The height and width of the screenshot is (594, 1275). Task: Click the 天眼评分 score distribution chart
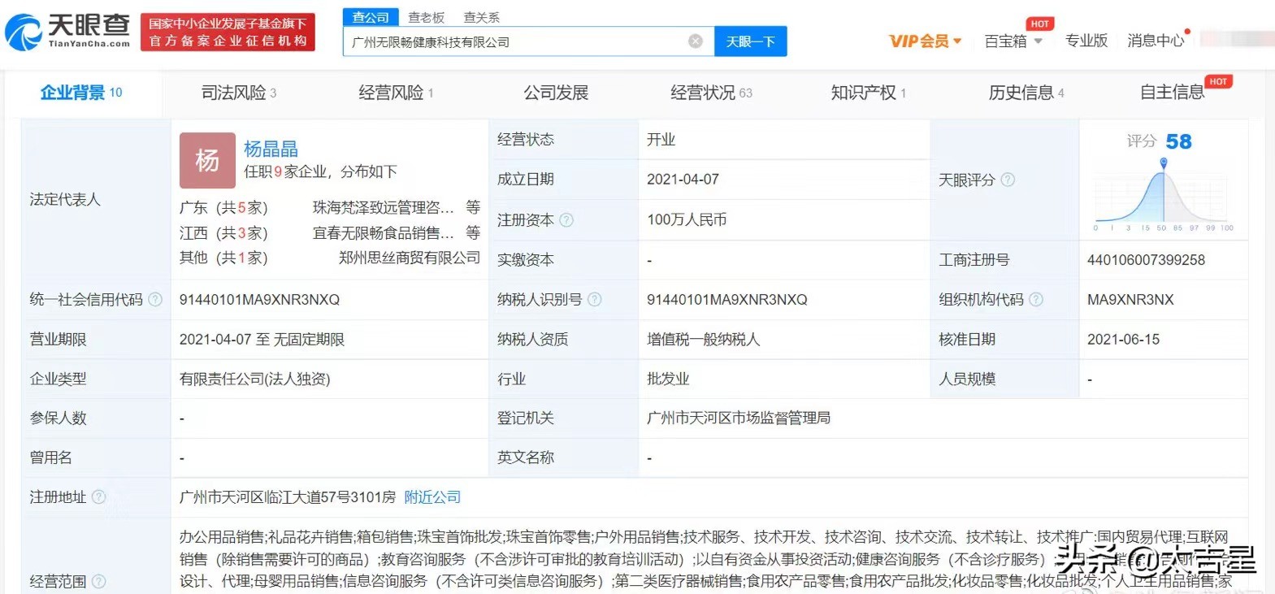1164,195
